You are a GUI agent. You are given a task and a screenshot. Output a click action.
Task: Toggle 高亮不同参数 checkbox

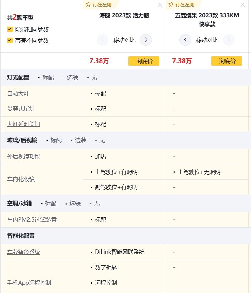10,40
